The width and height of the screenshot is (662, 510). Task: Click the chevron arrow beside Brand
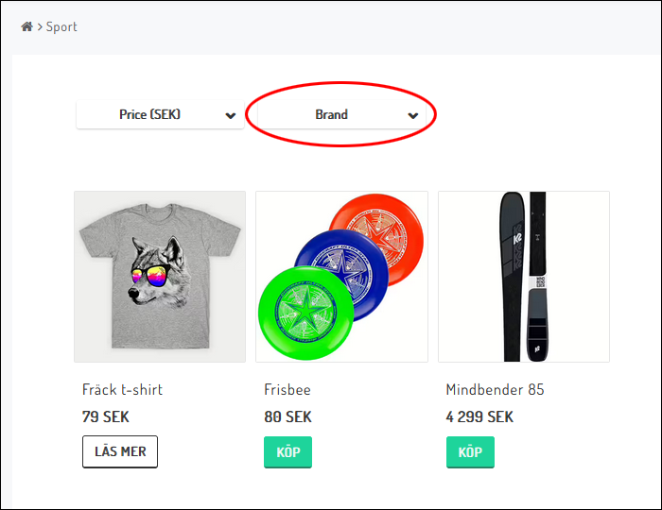[413, 115]
